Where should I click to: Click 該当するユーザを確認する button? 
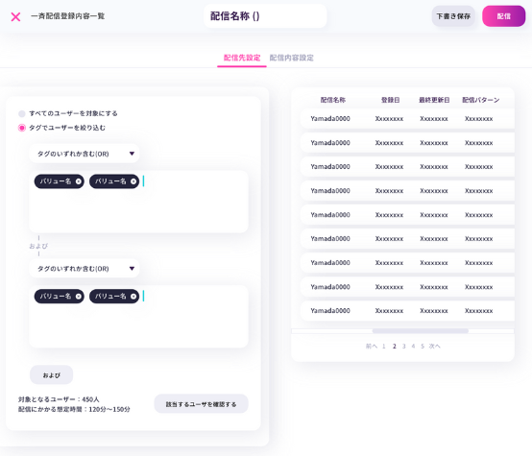[x=202, y=404]
